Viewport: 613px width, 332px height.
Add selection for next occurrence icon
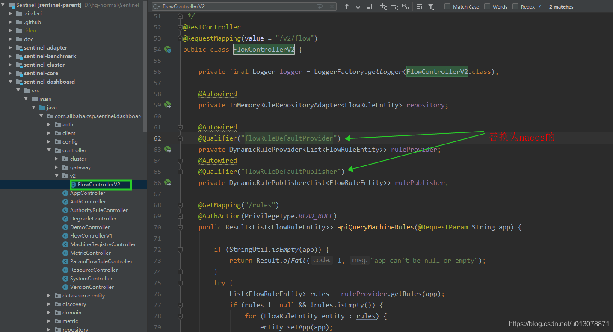(x=383, y=6)
